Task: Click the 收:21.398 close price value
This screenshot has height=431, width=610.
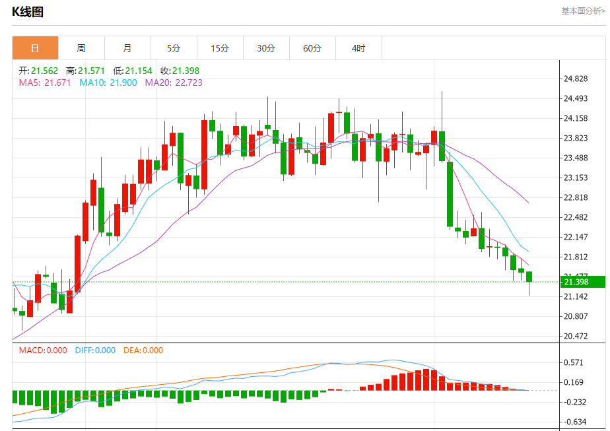Action: pyautogui.click(x=180, y=71)
